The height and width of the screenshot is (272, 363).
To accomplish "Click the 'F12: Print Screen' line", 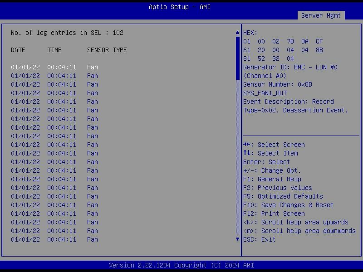I will click(274, 214).
